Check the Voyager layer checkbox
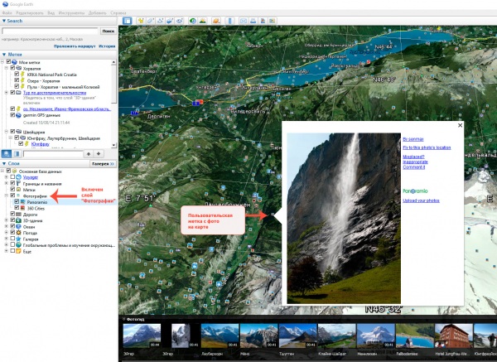 12,177
